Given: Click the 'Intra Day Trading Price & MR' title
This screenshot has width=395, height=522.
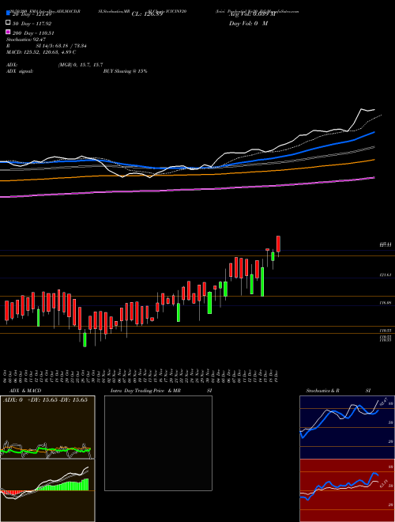Looking at the screenshot, I should click(145, 391).
